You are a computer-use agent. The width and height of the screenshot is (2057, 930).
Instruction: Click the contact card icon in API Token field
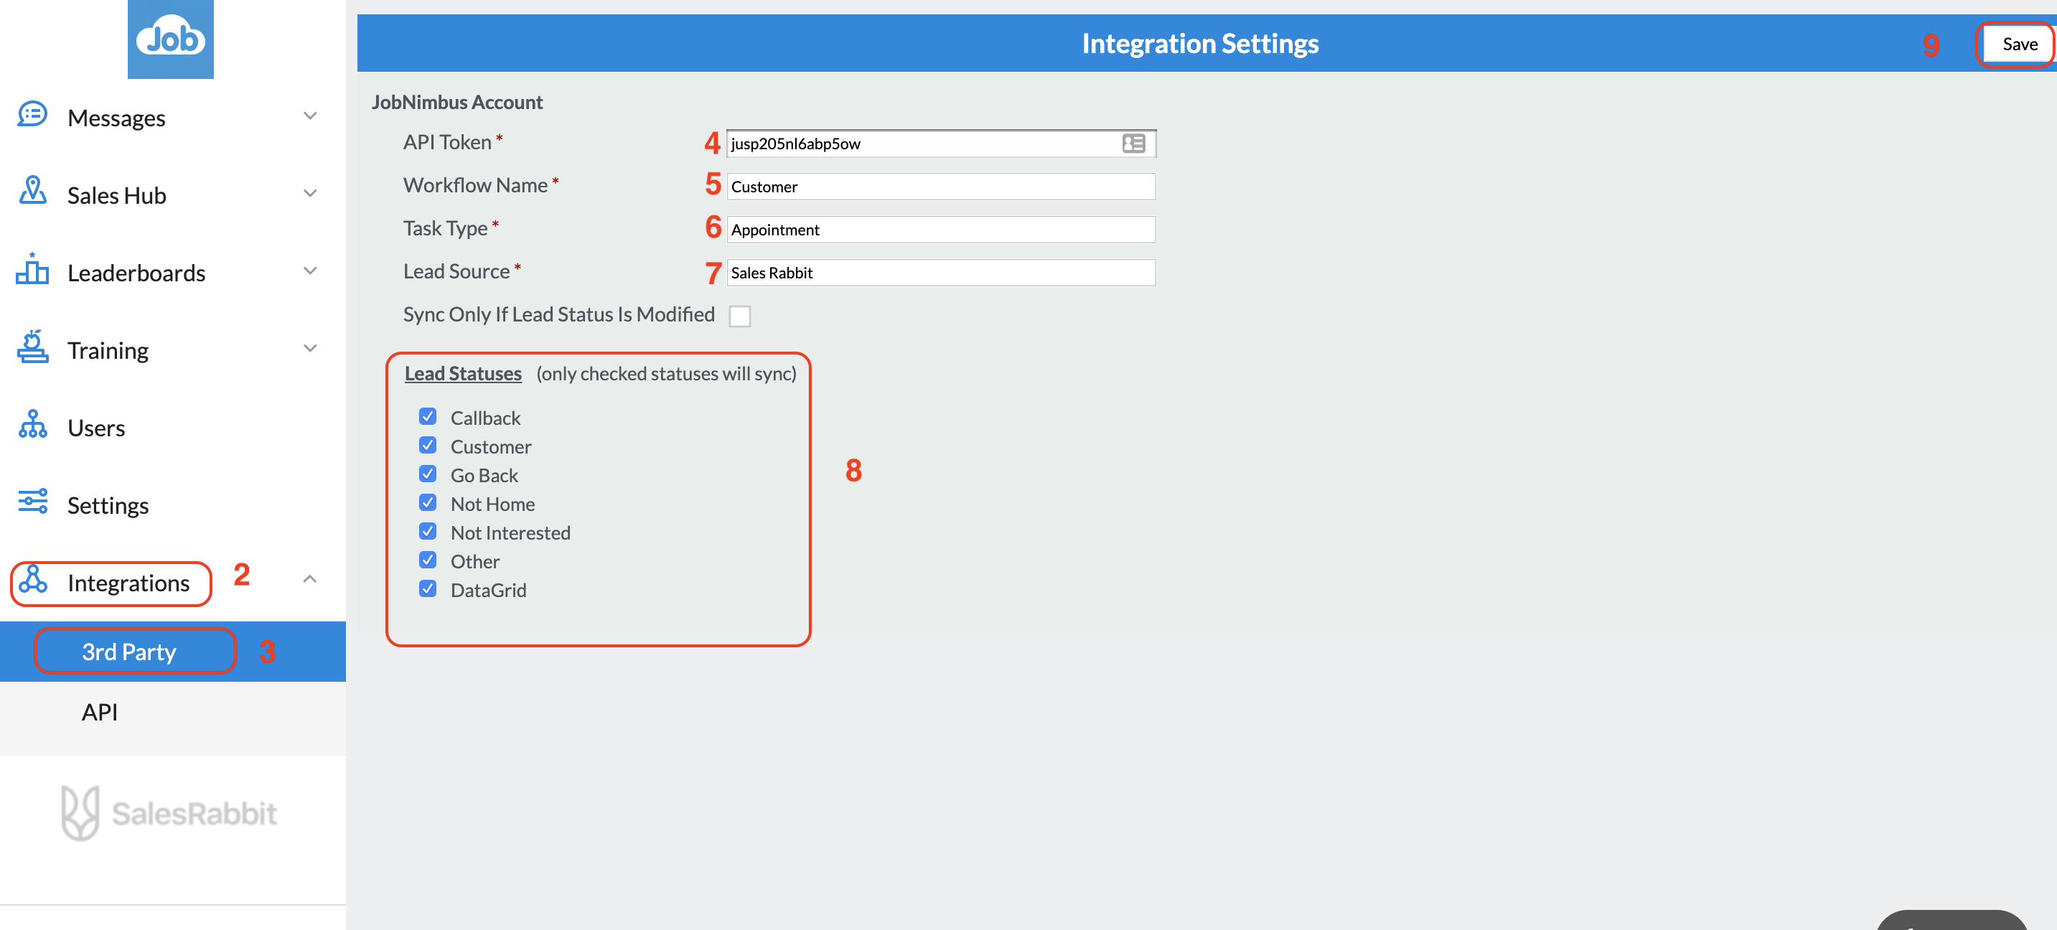tap(1133, 144)
